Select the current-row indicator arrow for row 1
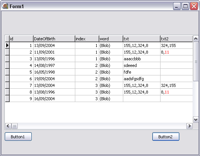Image resolution: width=200 pixels, height=156 pixels. tap(7, 45)
